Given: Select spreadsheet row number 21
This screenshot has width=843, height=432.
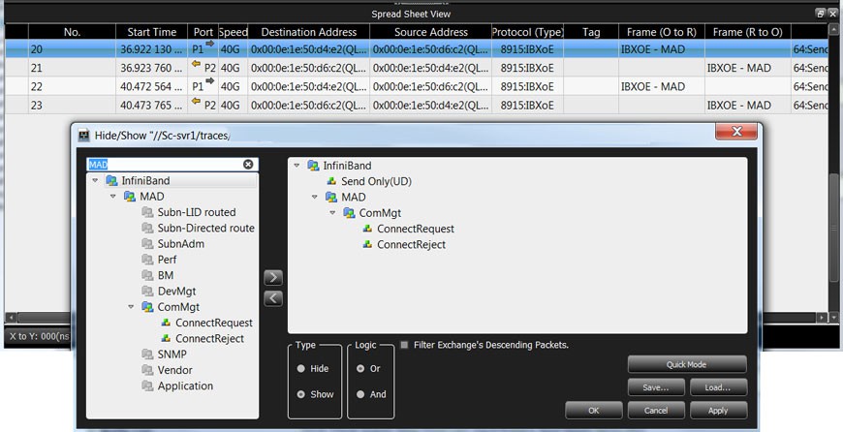Looking at the screenshot, I should (37, 68).
